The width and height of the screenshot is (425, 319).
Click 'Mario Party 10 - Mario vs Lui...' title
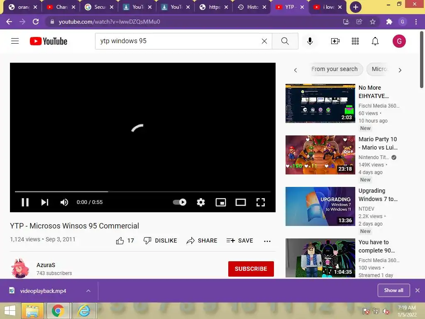pos(378,143)
